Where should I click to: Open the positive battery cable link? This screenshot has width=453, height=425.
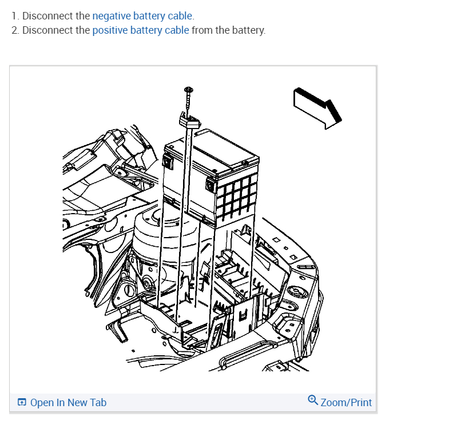tap(141, 30)
